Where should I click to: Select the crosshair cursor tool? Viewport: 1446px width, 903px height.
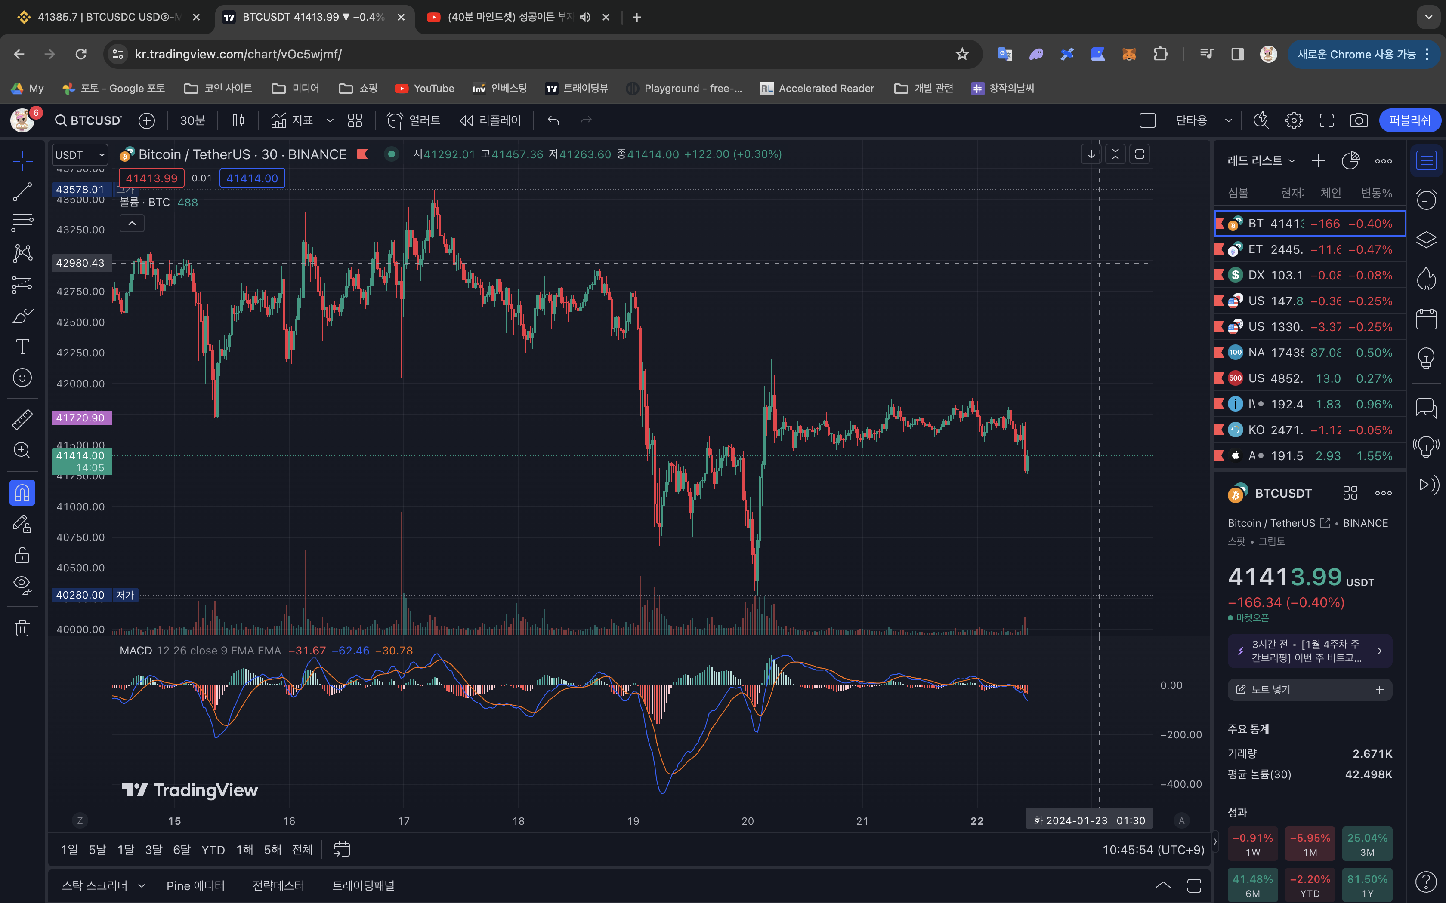(x=22, y=161)
